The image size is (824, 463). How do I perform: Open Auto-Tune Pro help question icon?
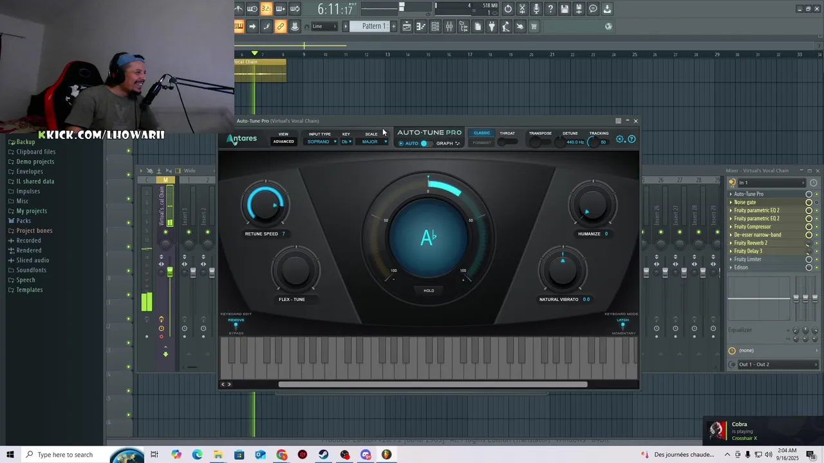coord(632,139)
